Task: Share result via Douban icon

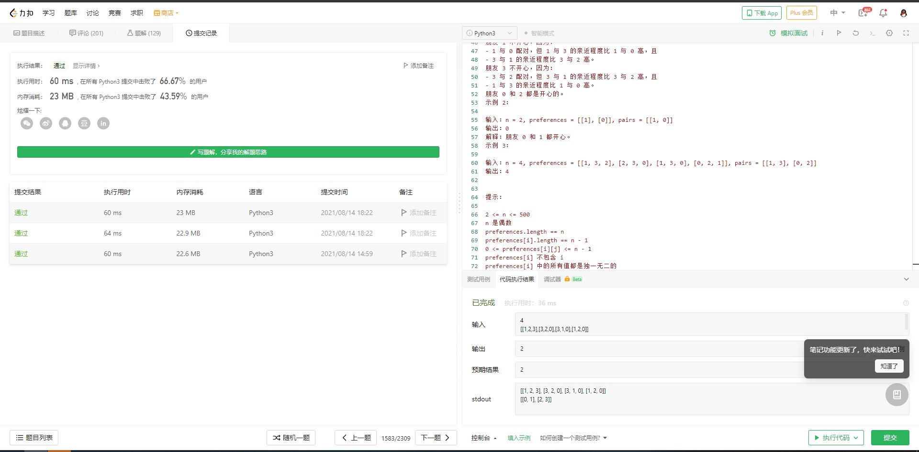Action: 84,123
